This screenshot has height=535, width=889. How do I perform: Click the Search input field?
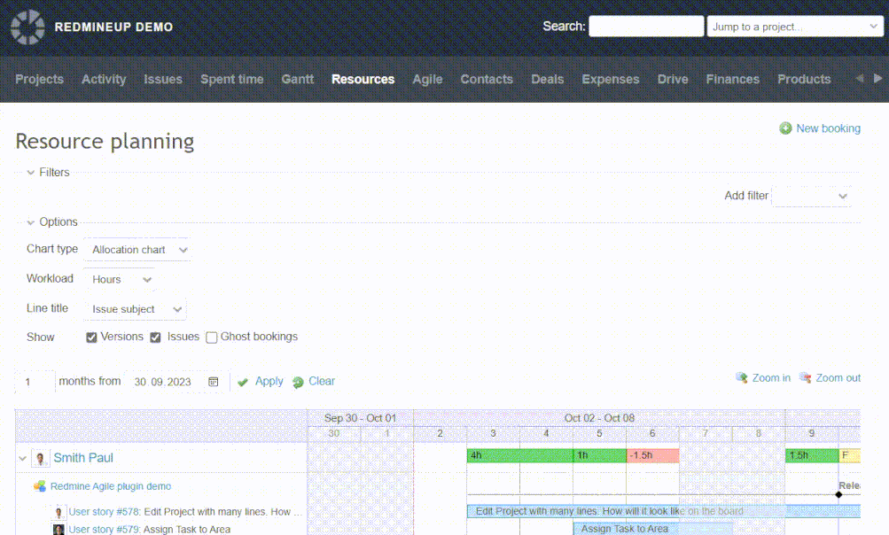click(645, 27)
